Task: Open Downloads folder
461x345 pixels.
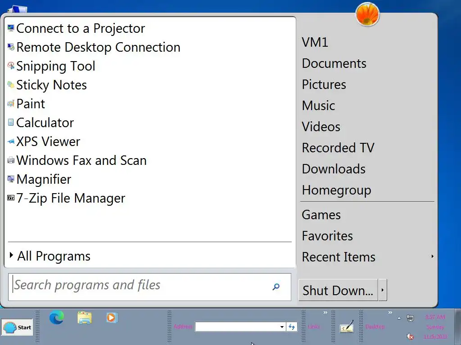Action: tap(334, 169)
